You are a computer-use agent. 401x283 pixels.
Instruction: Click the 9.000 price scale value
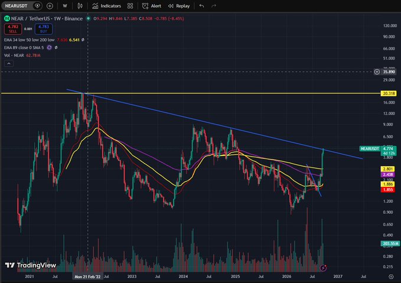[388, 125]
